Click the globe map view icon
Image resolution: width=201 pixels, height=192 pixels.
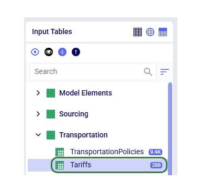pyautogui.click(x=150, y=32)
